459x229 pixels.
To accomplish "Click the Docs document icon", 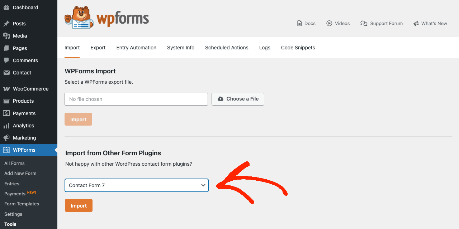I will tap(299, 23).
